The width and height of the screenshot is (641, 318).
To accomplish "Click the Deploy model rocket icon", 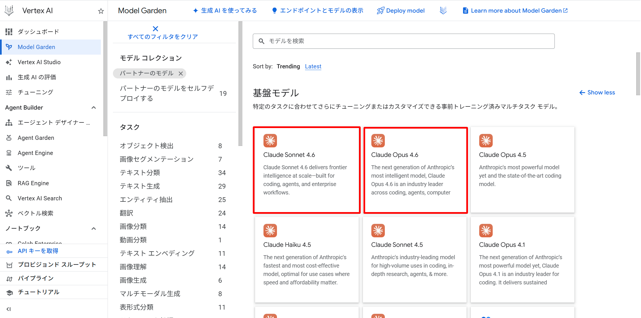I will tap(380, 10).
